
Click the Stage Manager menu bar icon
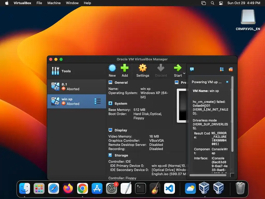coord(203,3)
